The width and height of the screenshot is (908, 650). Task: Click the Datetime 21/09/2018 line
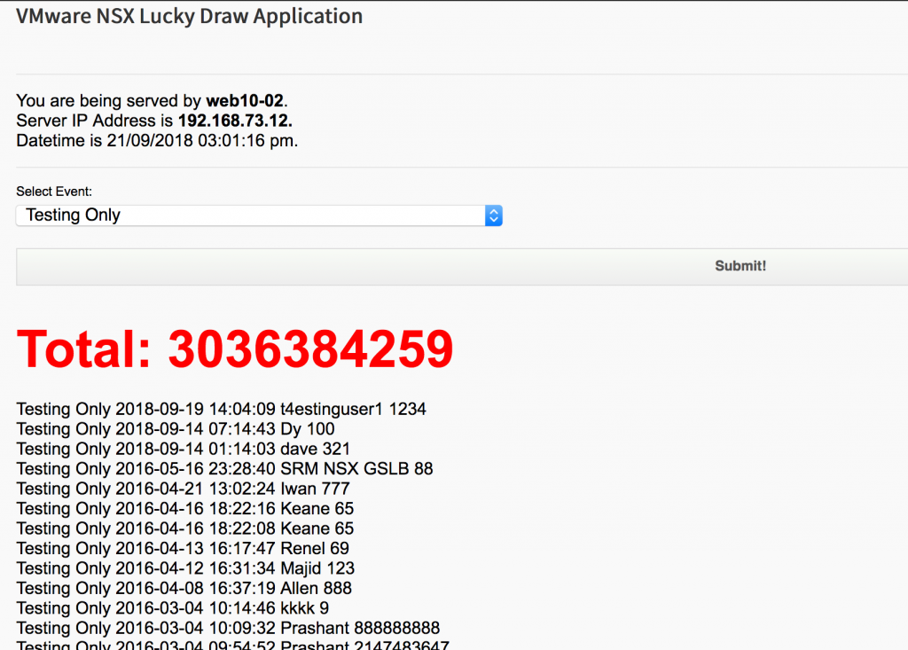[x=157, y=141]
